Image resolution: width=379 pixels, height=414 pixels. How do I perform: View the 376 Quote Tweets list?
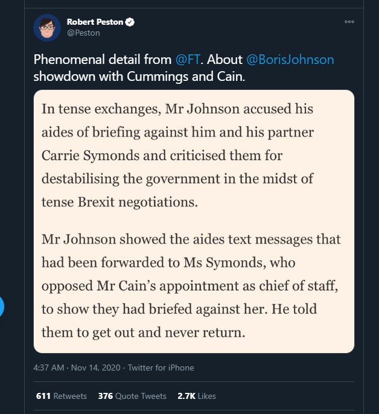coord(132,396)
